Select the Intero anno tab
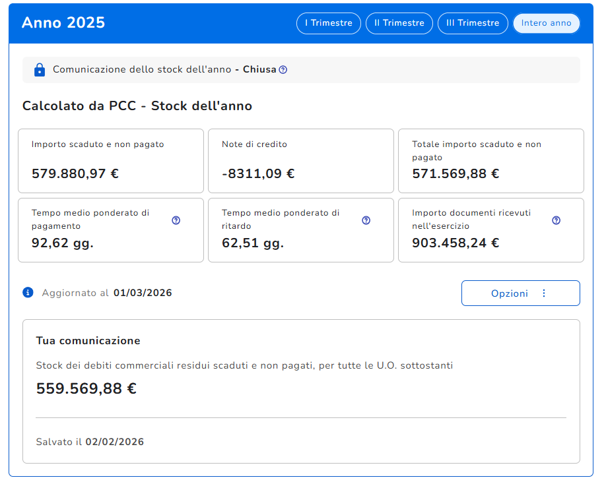This screenshot has width=606, height=486. [x=546, y=23]
